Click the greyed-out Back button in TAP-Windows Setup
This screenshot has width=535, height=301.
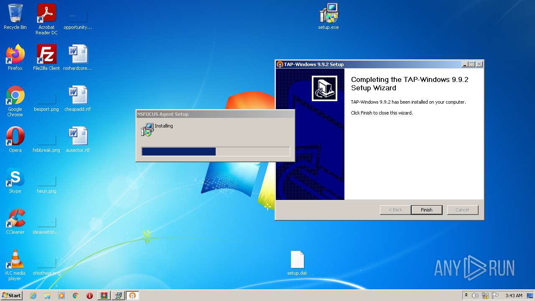(x=395, y=210)
